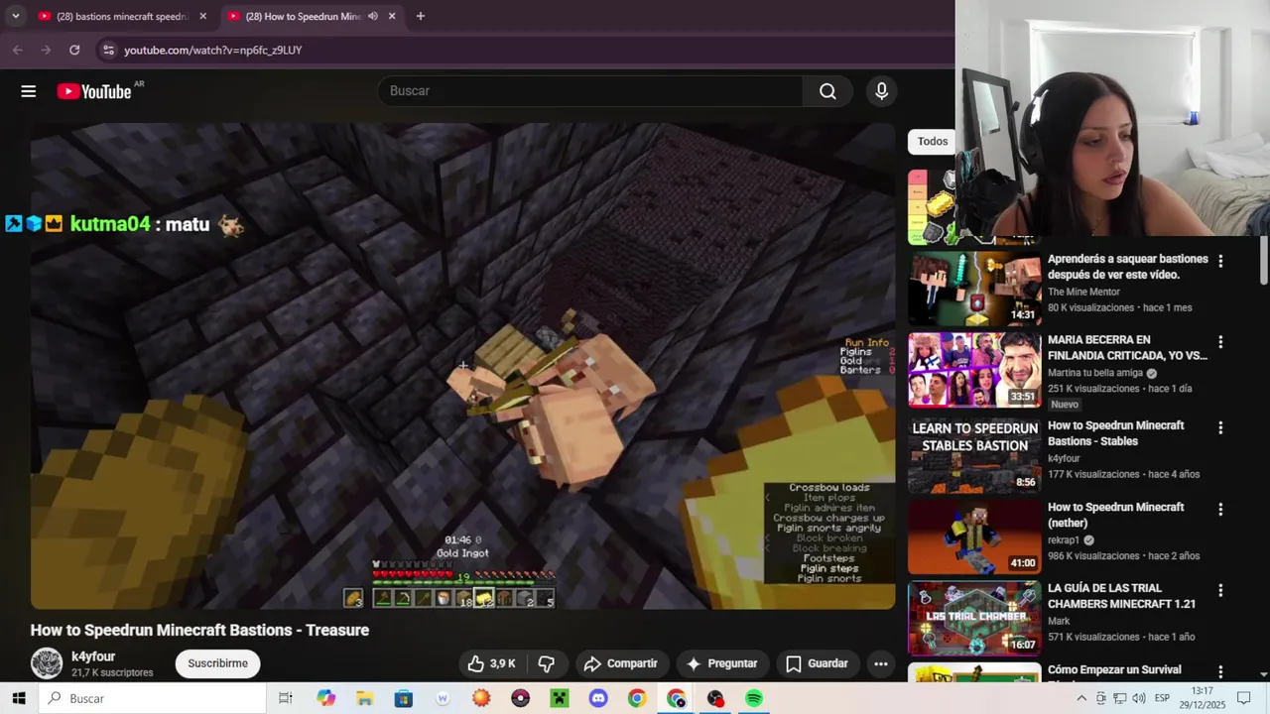
Task: Open Windows Start menu
Action: coord(19,698)
